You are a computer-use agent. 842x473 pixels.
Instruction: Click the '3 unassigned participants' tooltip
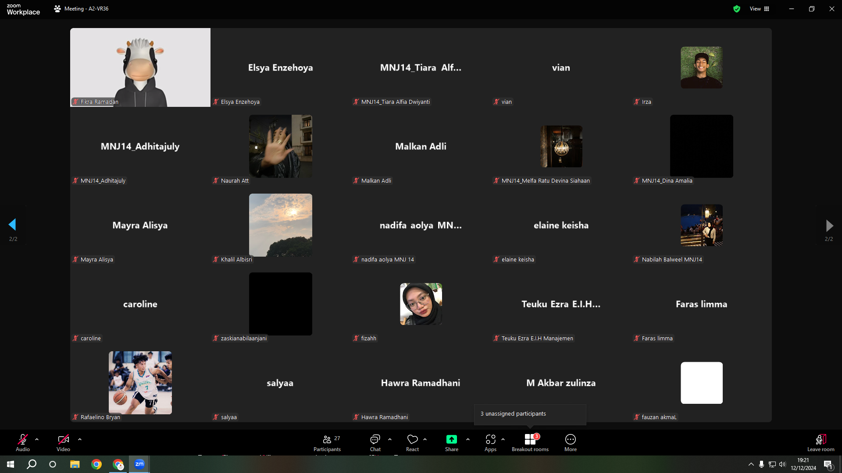point(530,414)
